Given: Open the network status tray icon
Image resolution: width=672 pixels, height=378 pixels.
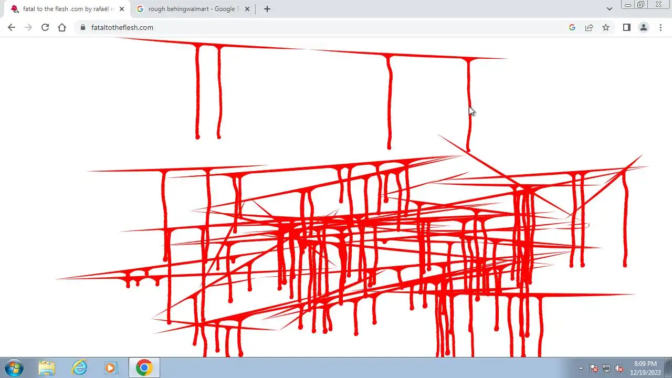Looking at the screenshot, I should tap(606, 368).
